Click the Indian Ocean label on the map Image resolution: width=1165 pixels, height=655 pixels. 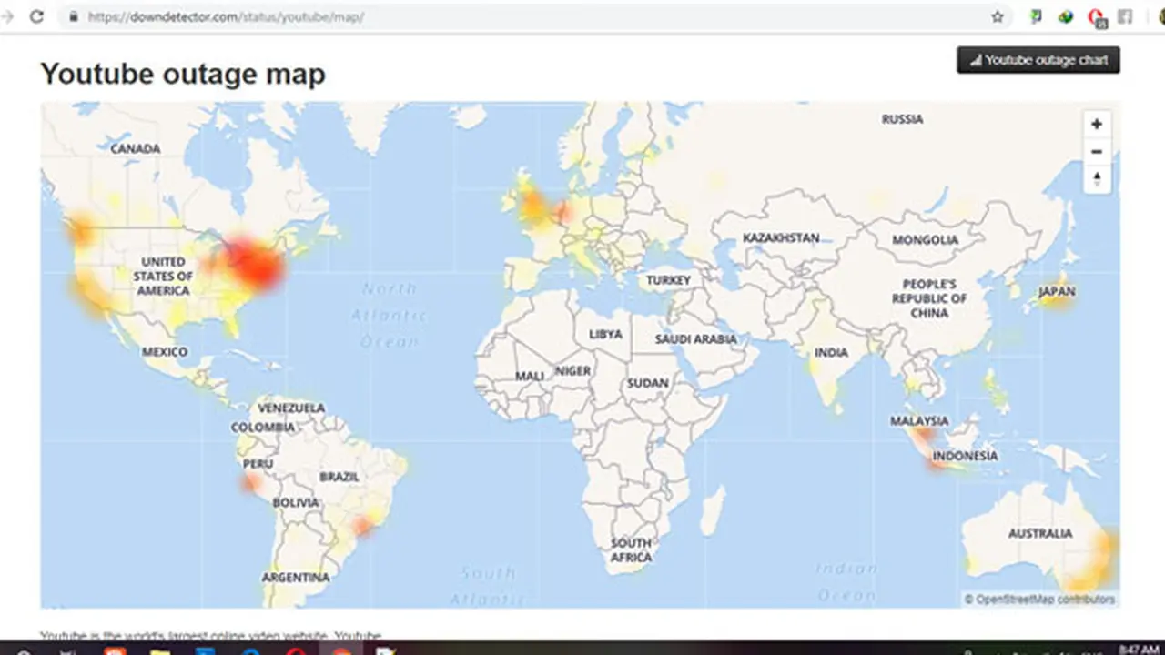[846, 581]
